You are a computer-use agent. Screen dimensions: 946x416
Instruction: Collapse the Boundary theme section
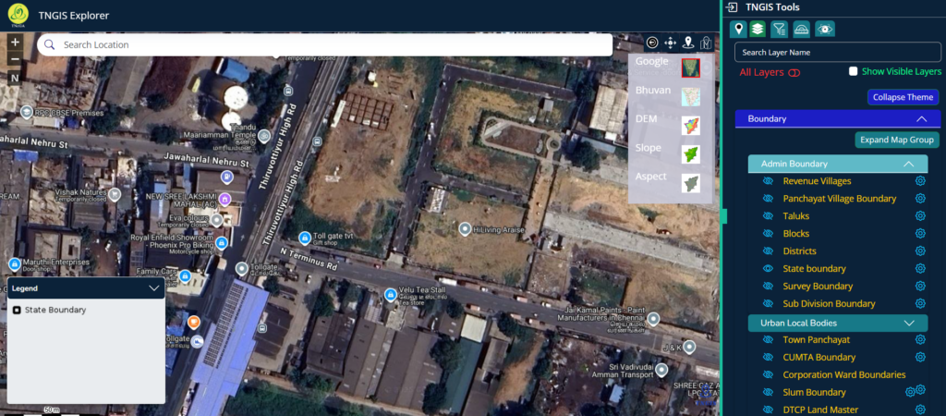920,119
